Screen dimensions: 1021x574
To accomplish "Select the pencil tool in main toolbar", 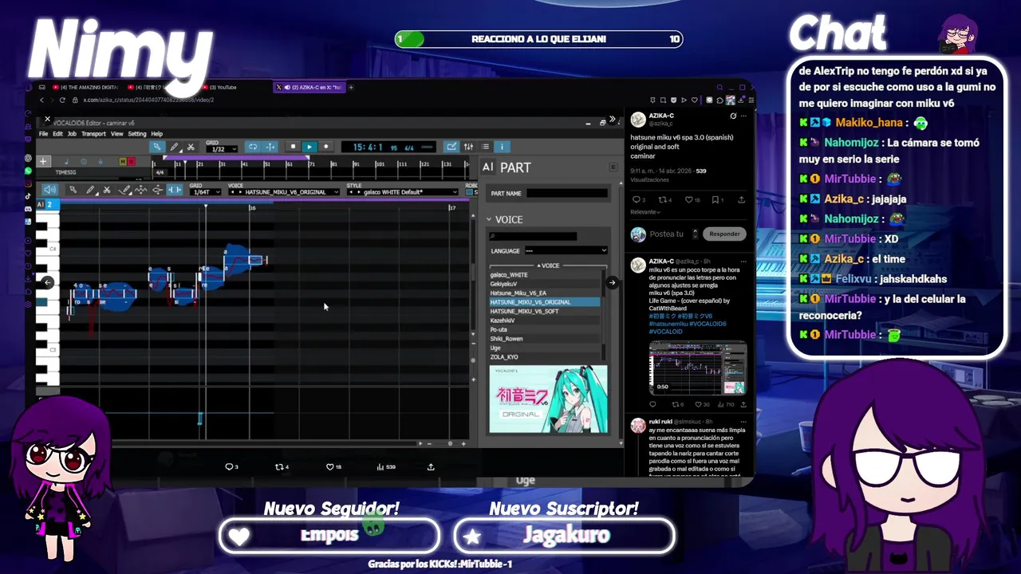I will 174,147.
